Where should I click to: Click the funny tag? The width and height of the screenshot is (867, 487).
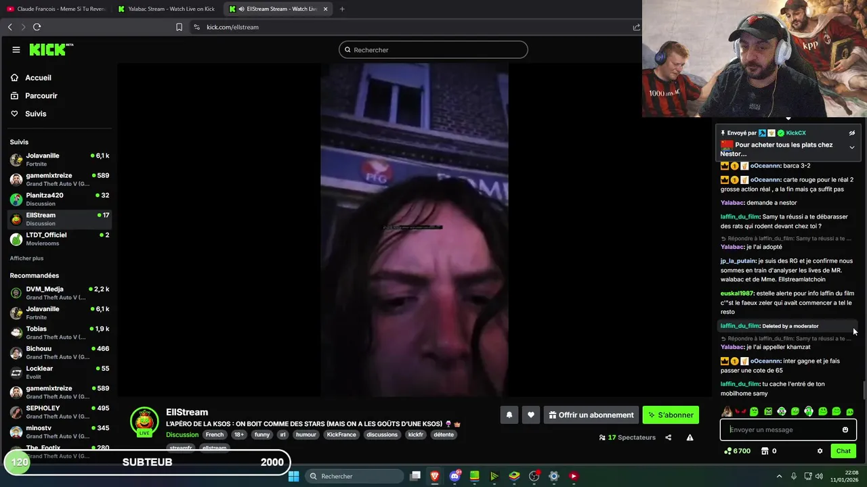pyautogui.click(x=262, y=435)
